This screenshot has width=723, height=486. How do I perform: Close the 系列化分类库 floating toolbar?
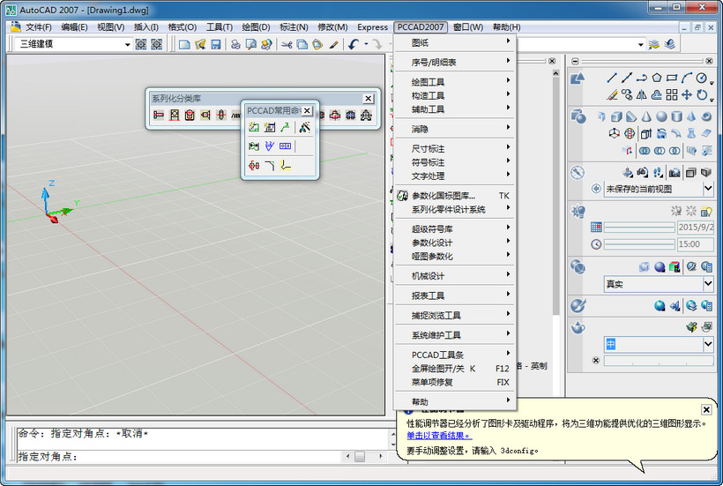pyautogui.click(x=368, y=99)
